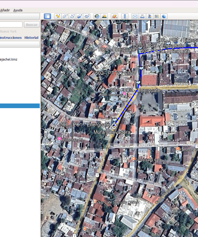Toggle sunlight across the landscape
Screen dimensions: 198x237
point(104,16)
